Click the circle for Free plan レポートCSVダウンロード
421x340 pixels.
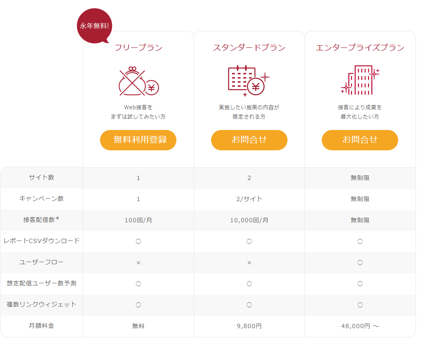138,241
